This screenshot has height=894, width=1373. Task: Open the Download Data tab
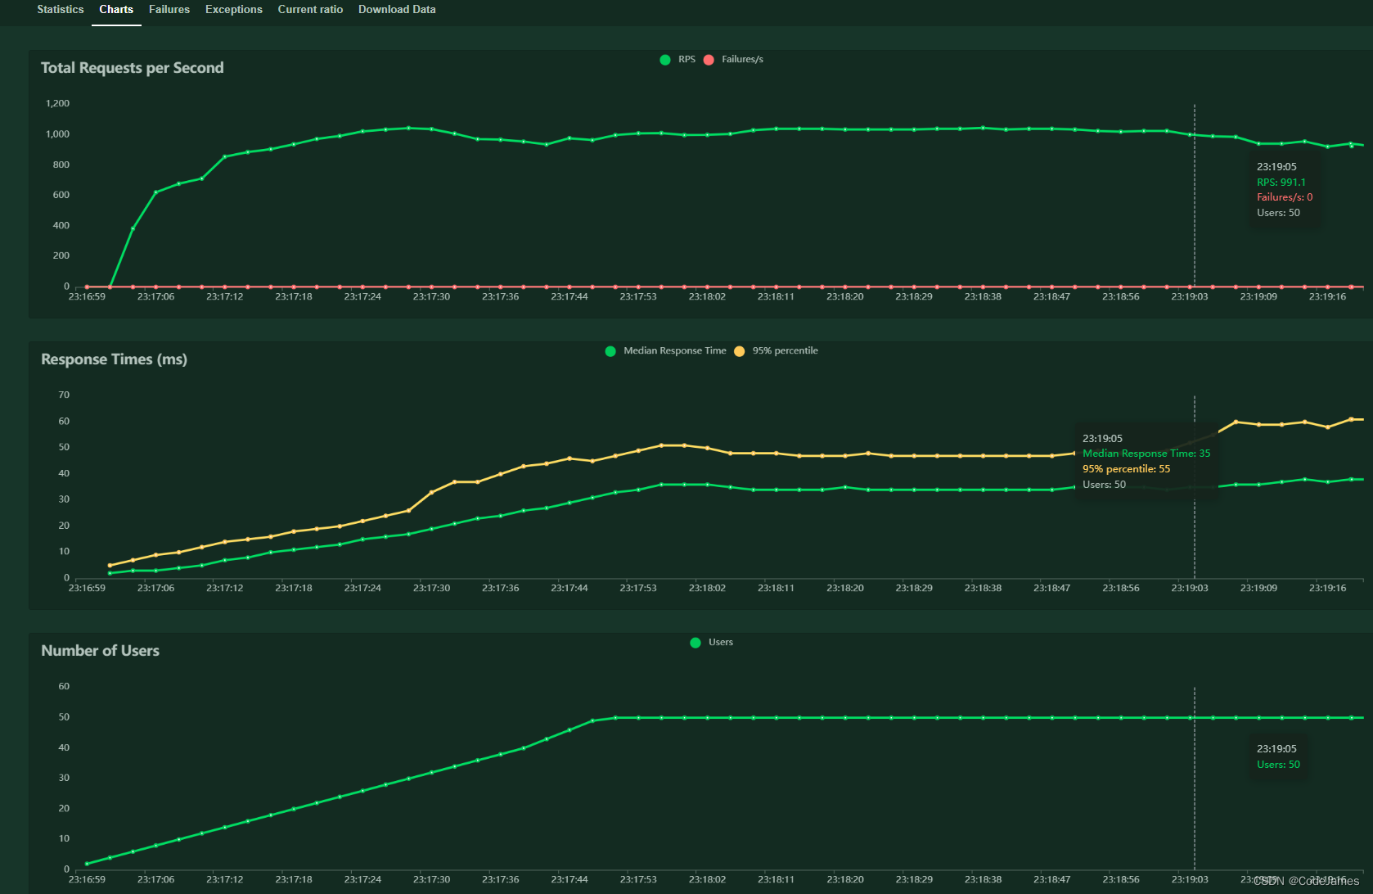pyautogui.click(x=397, y=10)
